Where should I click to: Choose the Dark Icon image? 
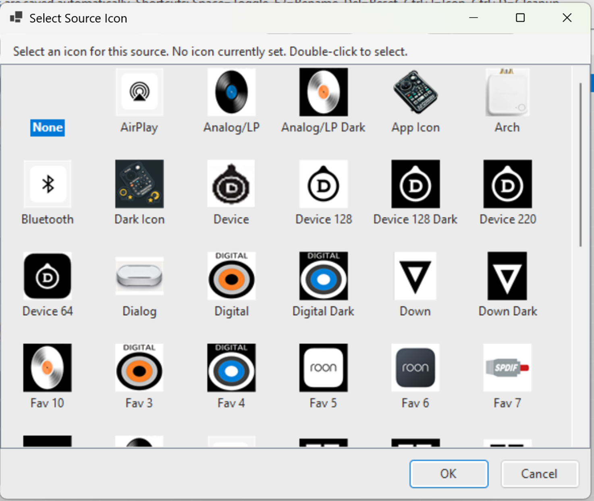139,184
